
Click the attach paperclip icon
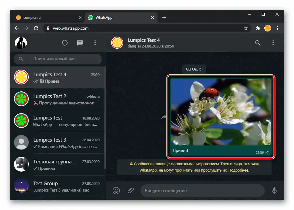(x=131, y=191)
